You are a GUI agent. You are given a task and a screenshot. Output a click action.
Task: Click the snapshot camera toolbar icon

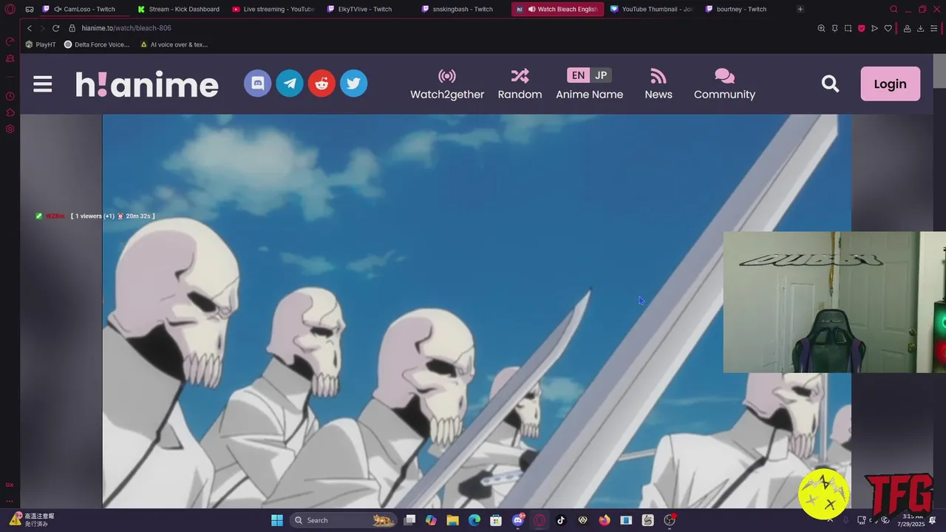848,28
